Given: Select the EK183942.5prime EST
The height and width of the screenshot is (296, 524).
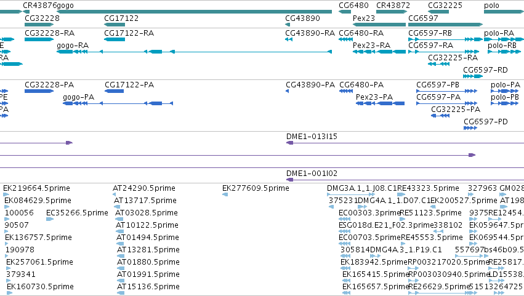Looking at the screenshot, I should tap(345, 268).
